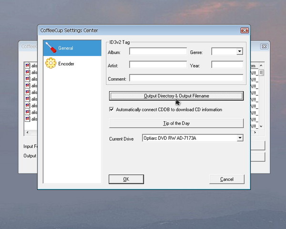Show the Tip of the Day
This screenshot has width=286, height=229.
coord(176,123)
